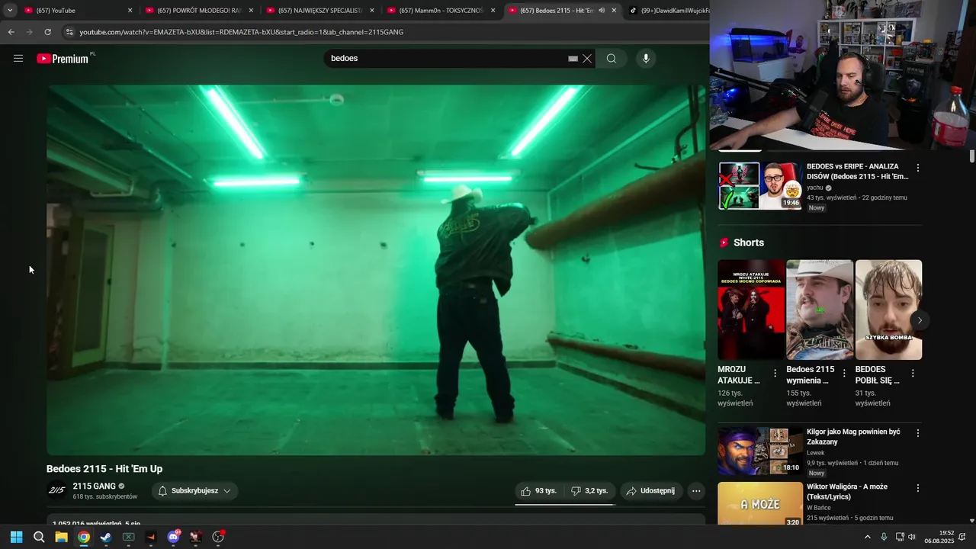Show hidden system tray icons

coord(867,537)
